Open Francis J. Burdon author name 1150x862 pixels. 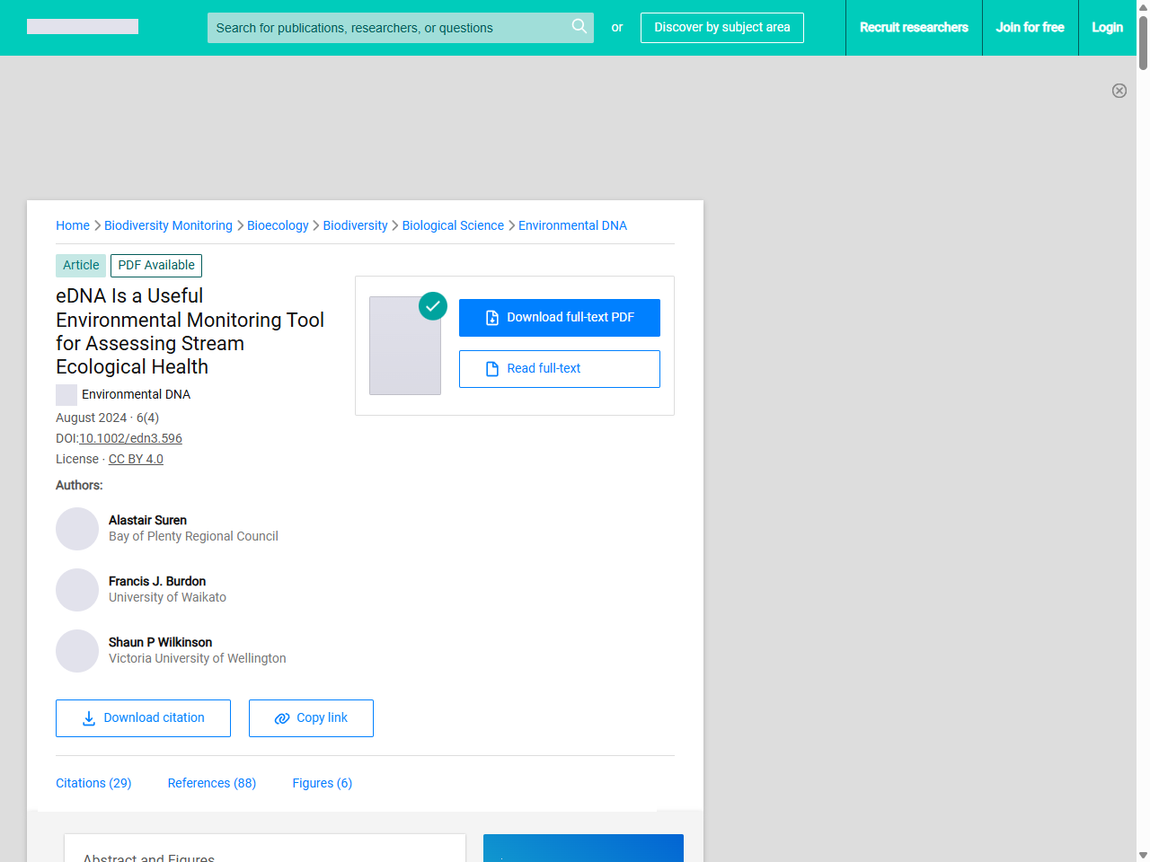157,581
